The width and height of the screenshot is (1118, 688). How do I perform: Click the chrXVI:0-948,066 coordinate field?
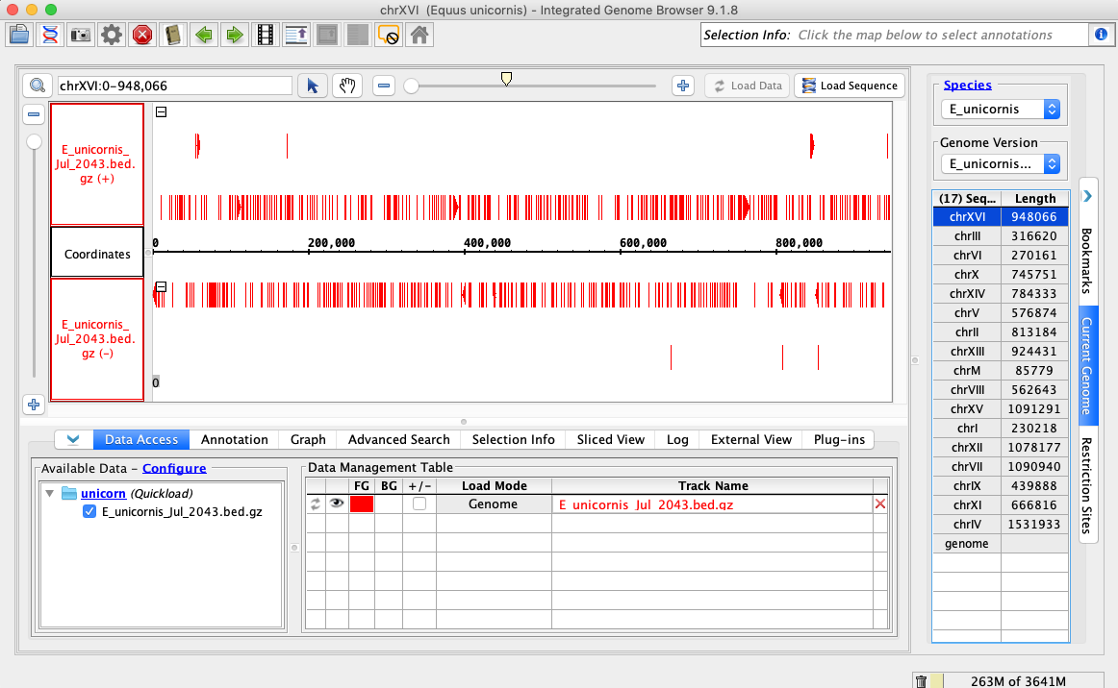(x=175, y=86)
